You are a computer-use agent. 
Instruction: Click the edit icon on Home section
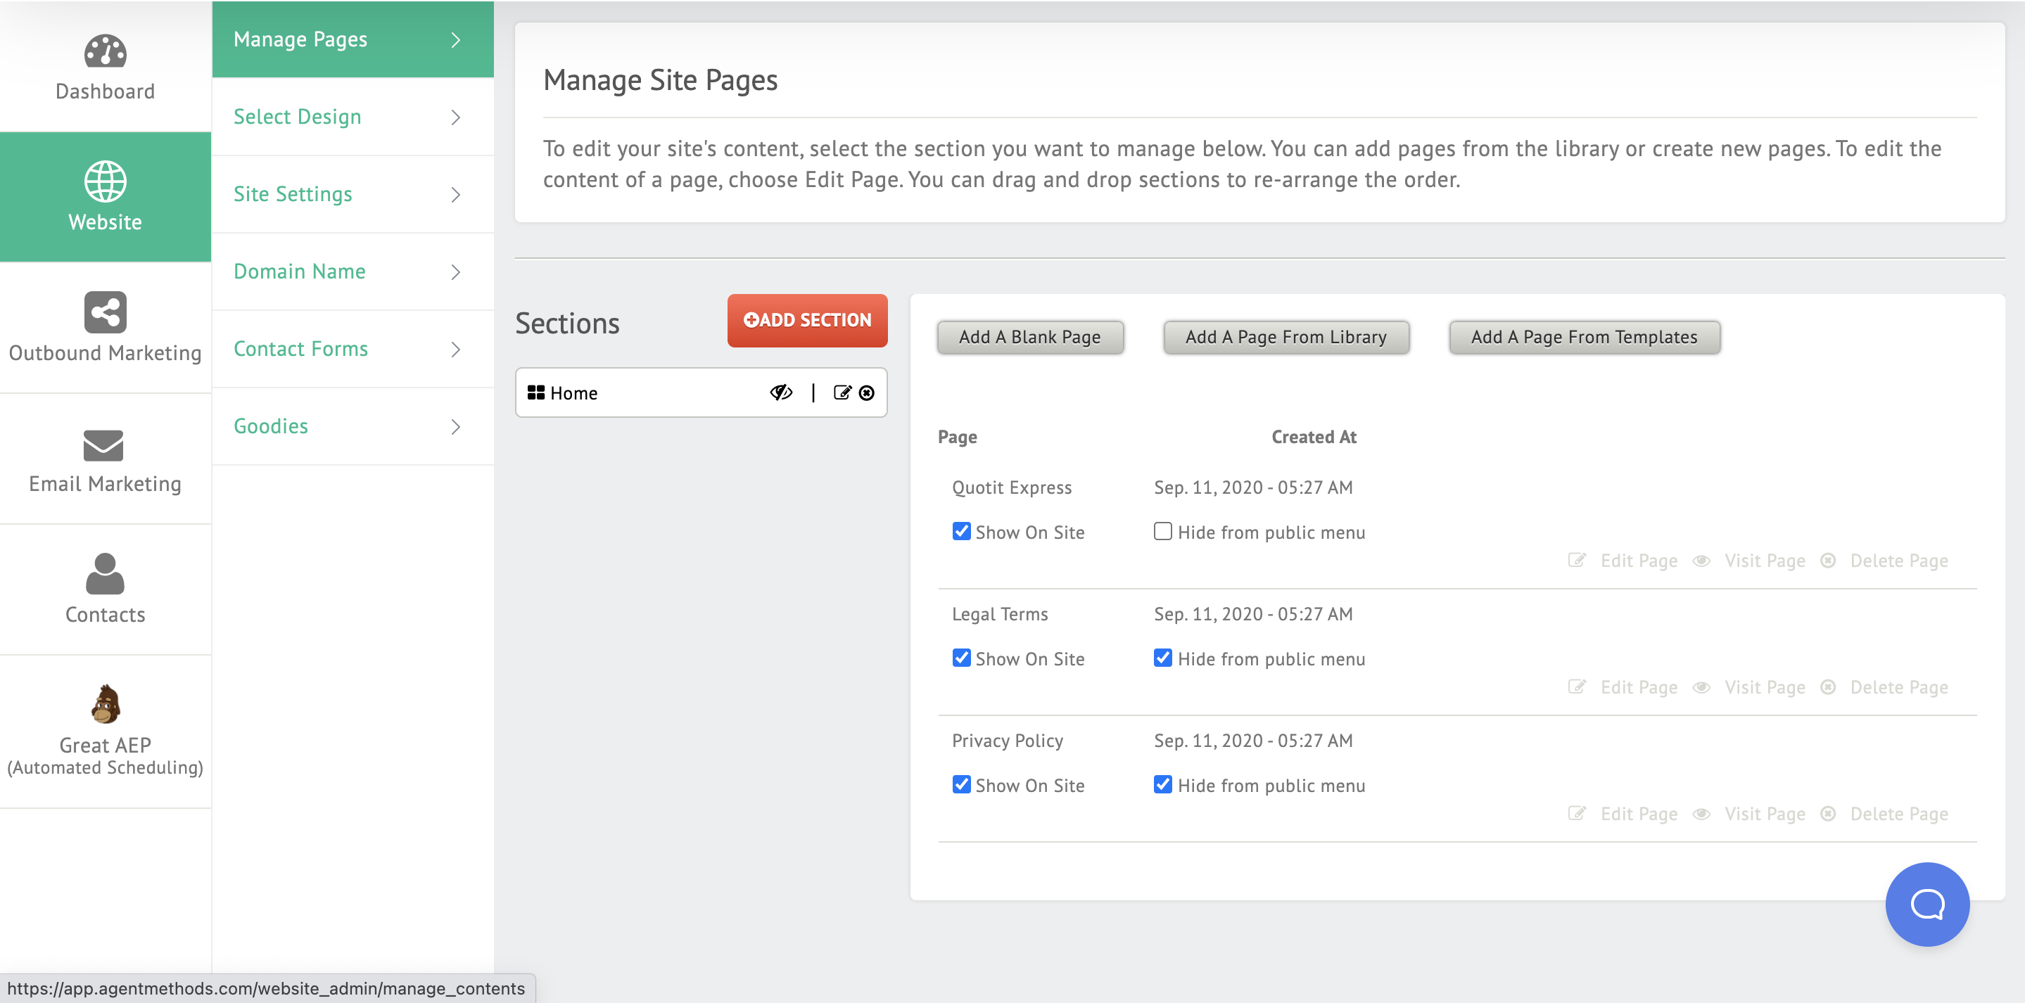click(x=842, y=392)
